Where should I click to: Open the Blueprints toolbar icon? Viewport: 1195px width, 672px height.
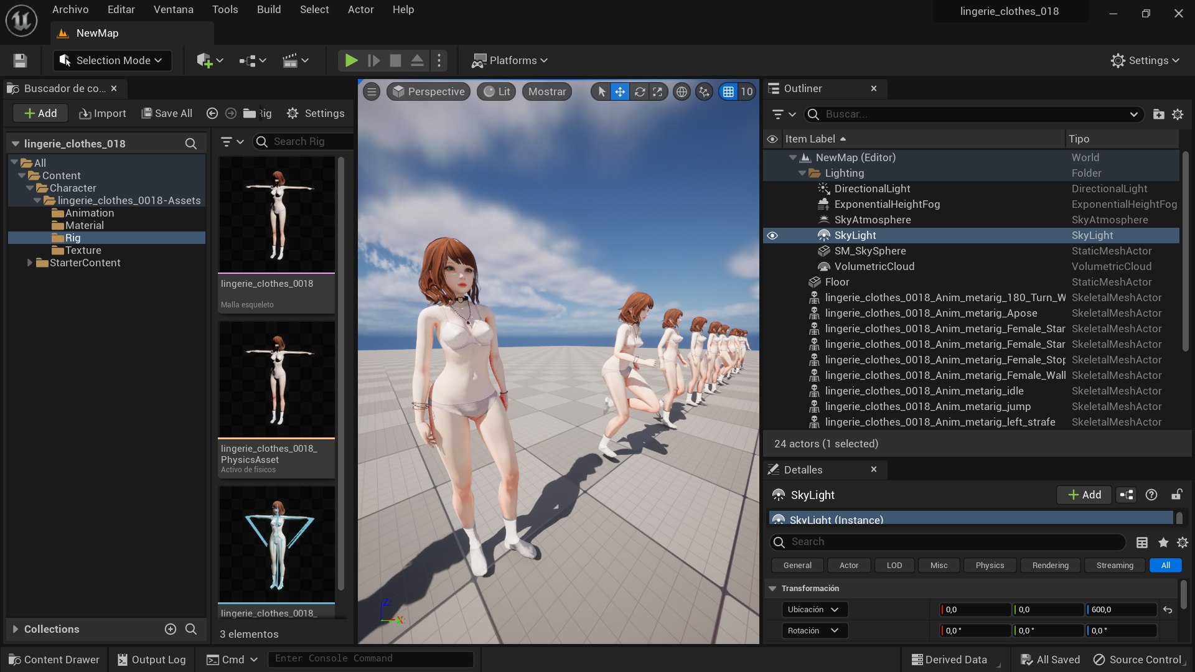[253, 60]
